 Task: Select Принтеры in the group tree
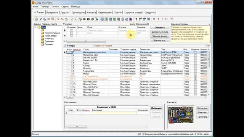(x=49, y=41)
